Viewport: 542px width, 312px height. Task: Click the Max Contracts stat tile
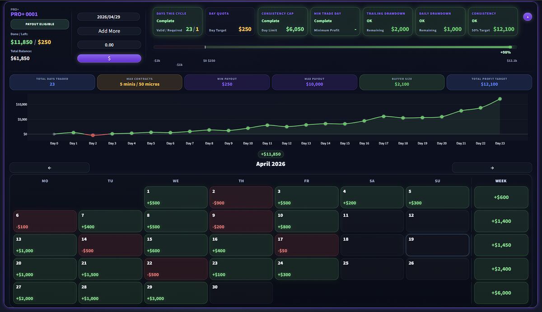pos(140,82)
